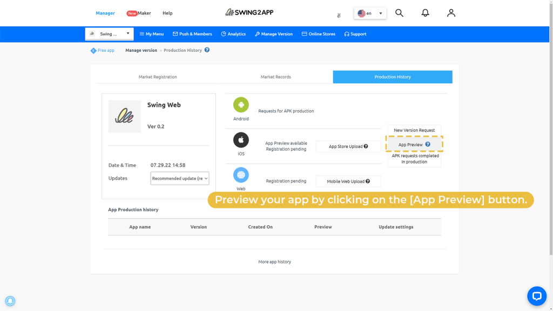Click the 'Created On' column header
The width and height of the screenshot is (553, 311).
tap(260, 227)
